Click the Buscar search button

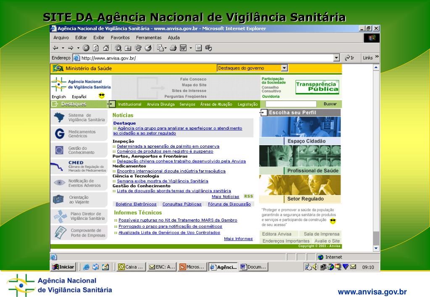coord(330,104)
